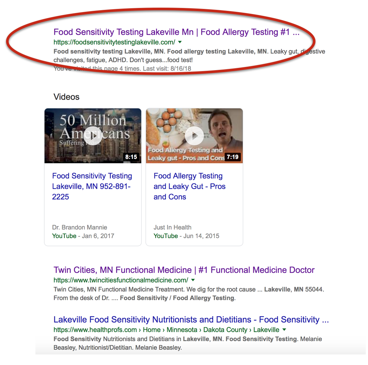Viewport: 368px width, 365px height.
Task: Click 'Last visit: 8/16/18' visit note
Action: (x=167, y=69)
